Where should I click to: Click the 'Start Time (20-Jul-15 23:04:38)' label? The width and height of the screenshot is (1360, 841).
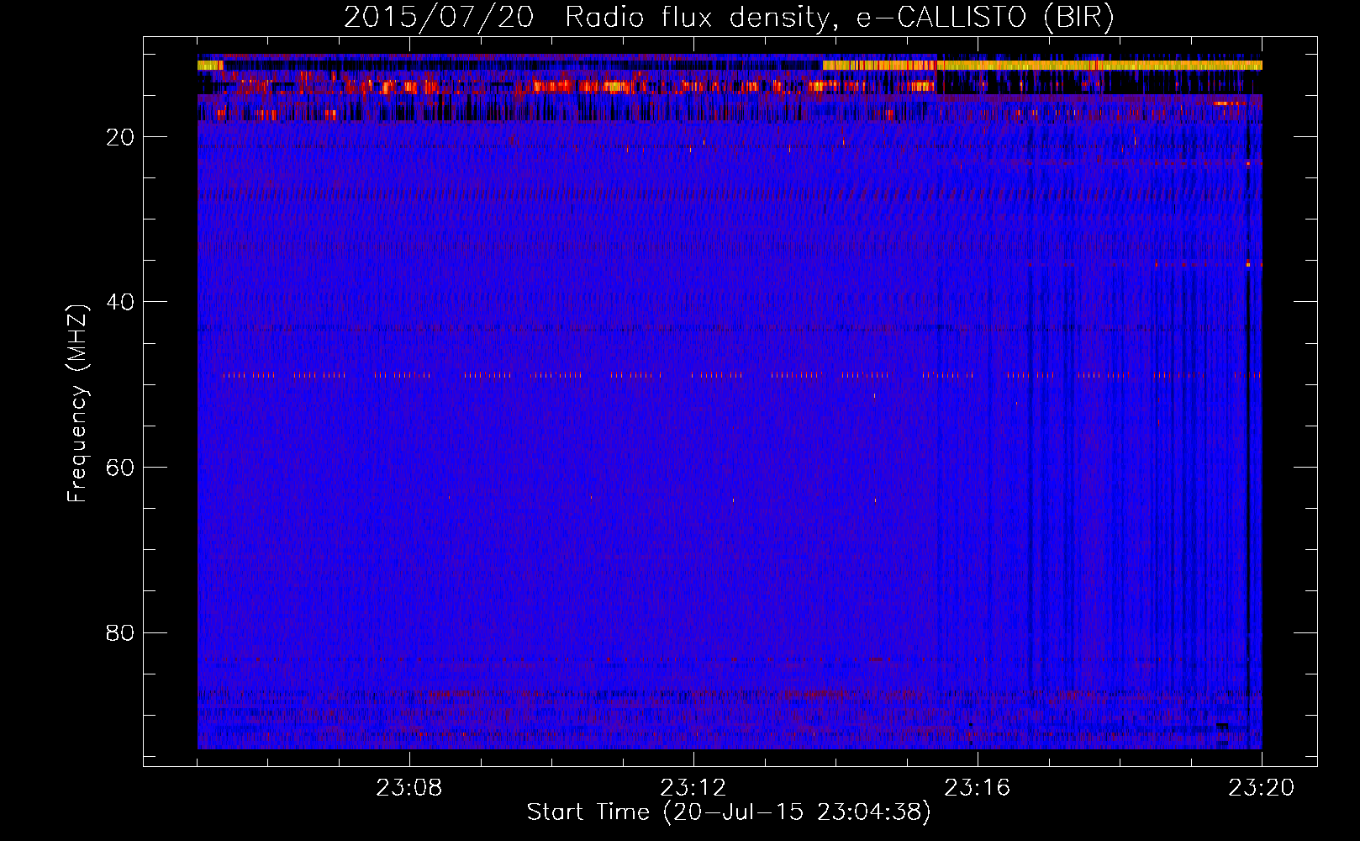coord(729,812)
